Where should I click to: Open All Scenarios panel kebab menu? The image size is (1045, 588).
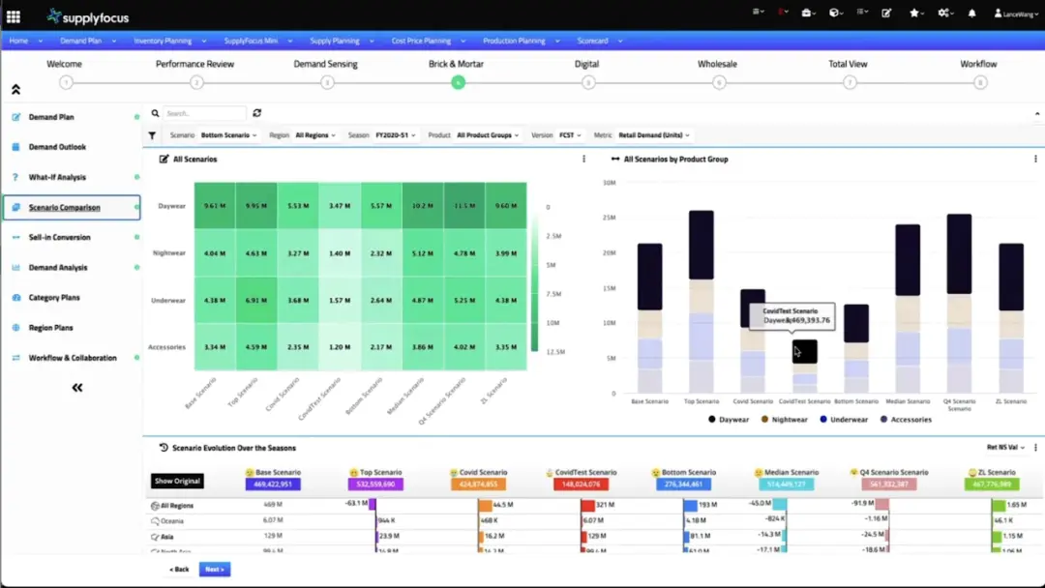[583, 160]
